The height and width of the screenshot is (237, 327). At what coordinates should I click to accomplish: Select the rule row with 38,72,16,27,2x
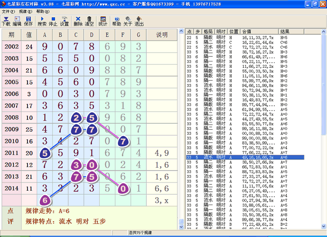245,52
